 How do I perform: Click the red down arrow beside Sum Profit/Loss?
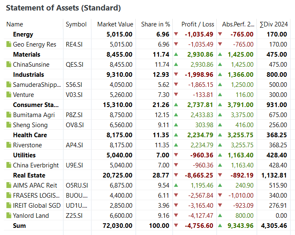(x=176, y=226)
